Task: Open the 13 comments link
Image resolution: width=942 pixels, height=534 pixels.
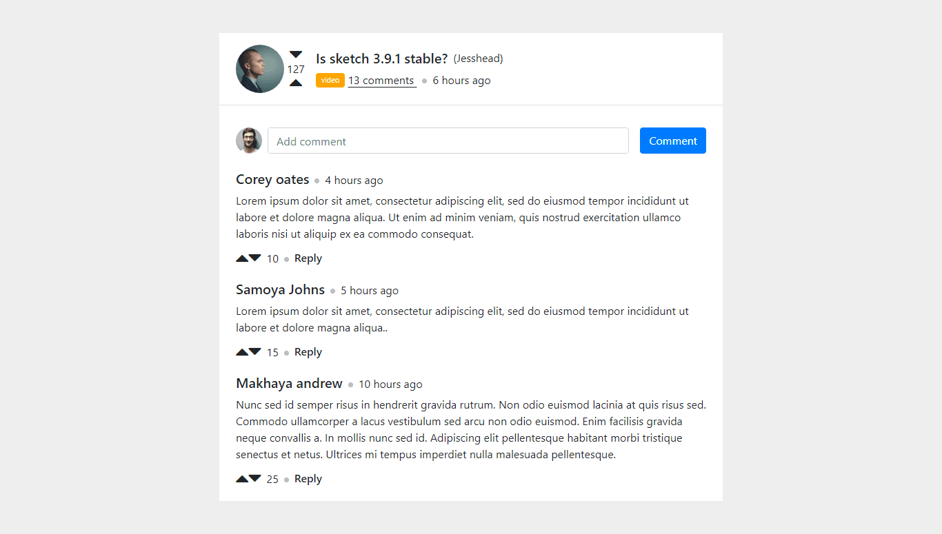Action: (x=381, y=80)
